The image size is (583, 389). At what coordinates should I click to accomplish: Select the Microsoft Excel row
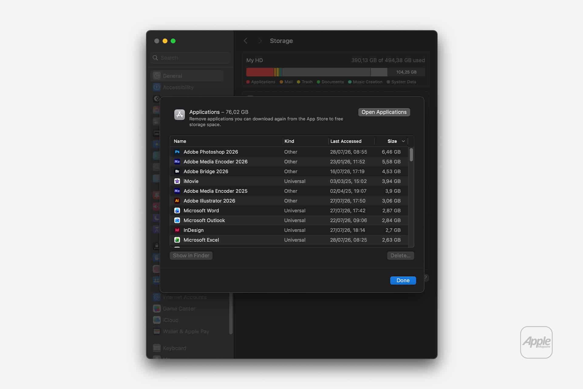point(289,240)
